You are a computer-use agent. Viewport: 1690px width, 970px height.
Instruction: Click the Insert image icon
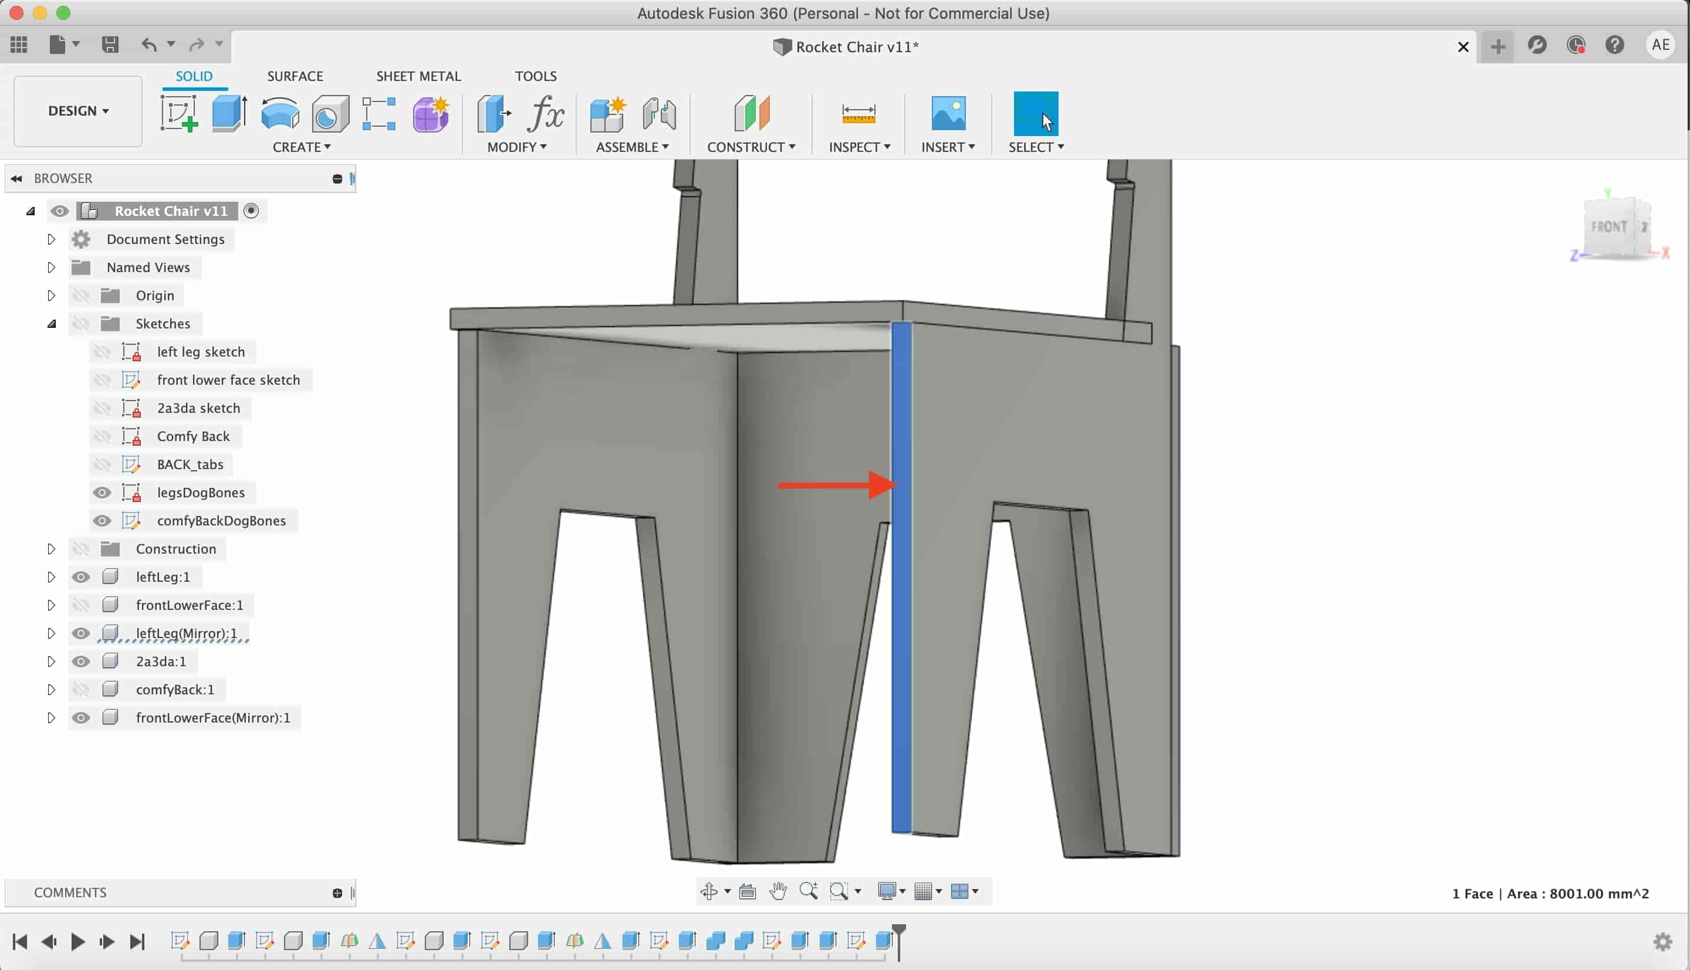coord(948,113)
